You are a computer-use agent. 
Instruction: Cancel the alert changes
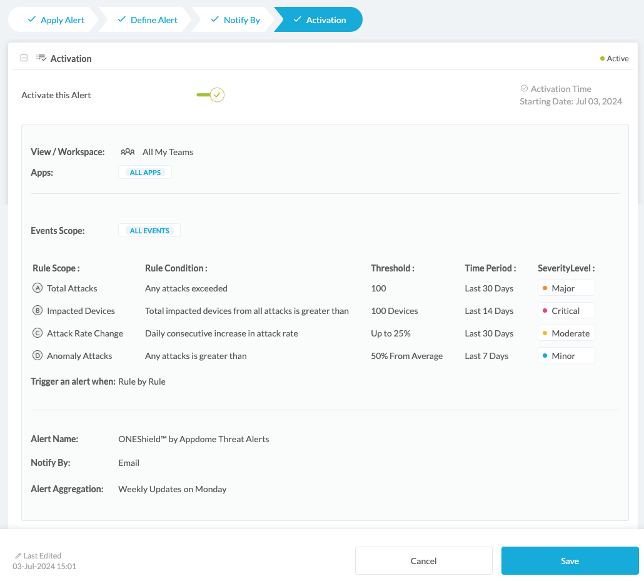tap(423, 561)
